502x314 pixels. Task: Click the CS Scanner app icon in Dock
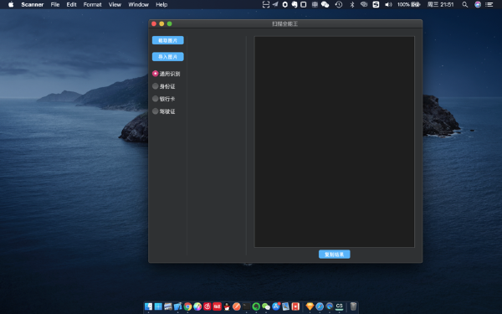tap(340, 306)
